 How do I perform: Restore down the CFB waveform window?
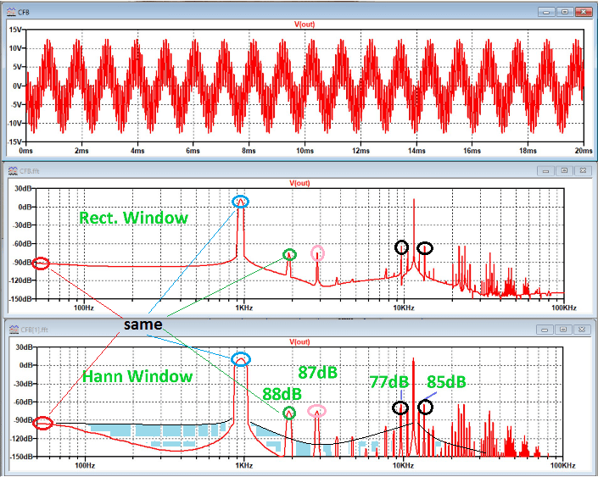[564, 12]
